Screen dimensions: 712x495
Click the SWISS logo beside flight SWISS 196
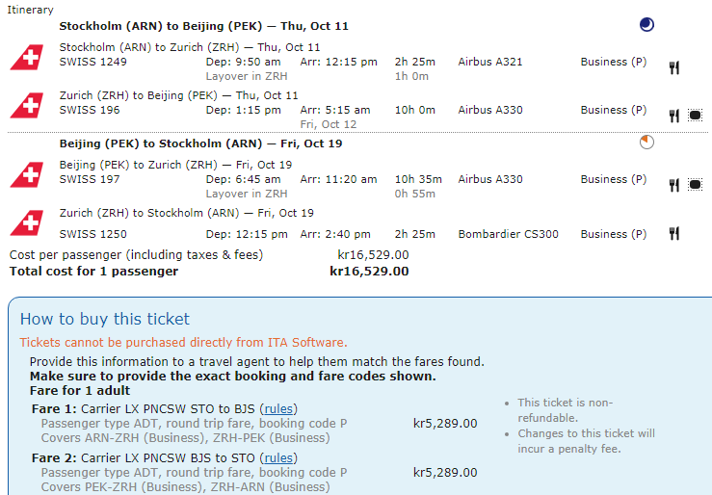(x=26, y=104)
